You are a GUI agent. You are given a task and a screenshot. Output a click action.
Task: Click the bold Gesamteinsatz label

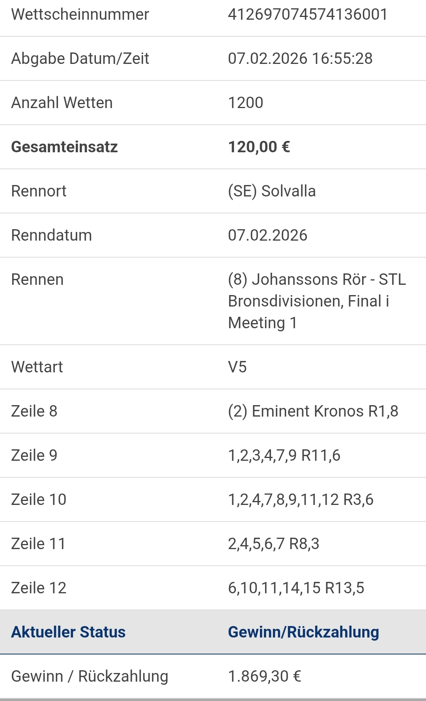pyautogui.click(x=64, y=147)
